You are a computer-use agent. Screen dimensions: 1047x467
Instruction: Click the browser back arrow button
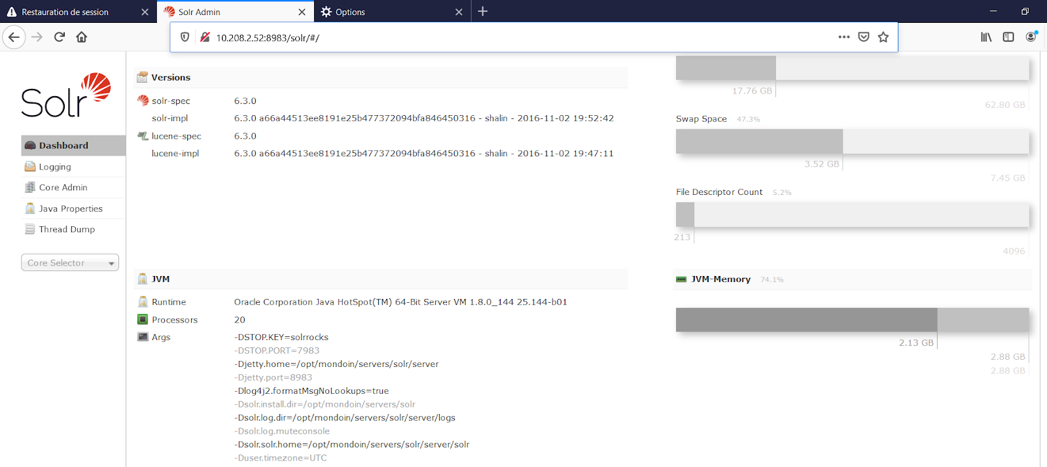pos(14,37)
